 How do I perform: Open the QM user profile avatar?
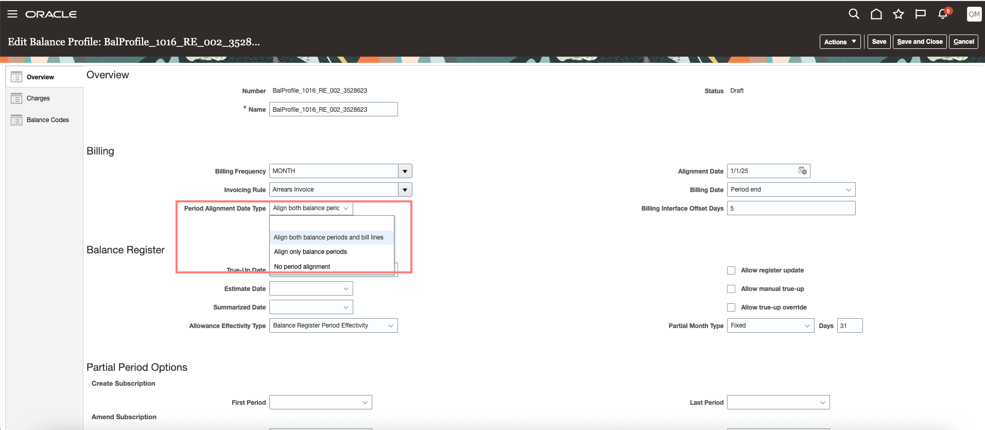coord(974,14)
